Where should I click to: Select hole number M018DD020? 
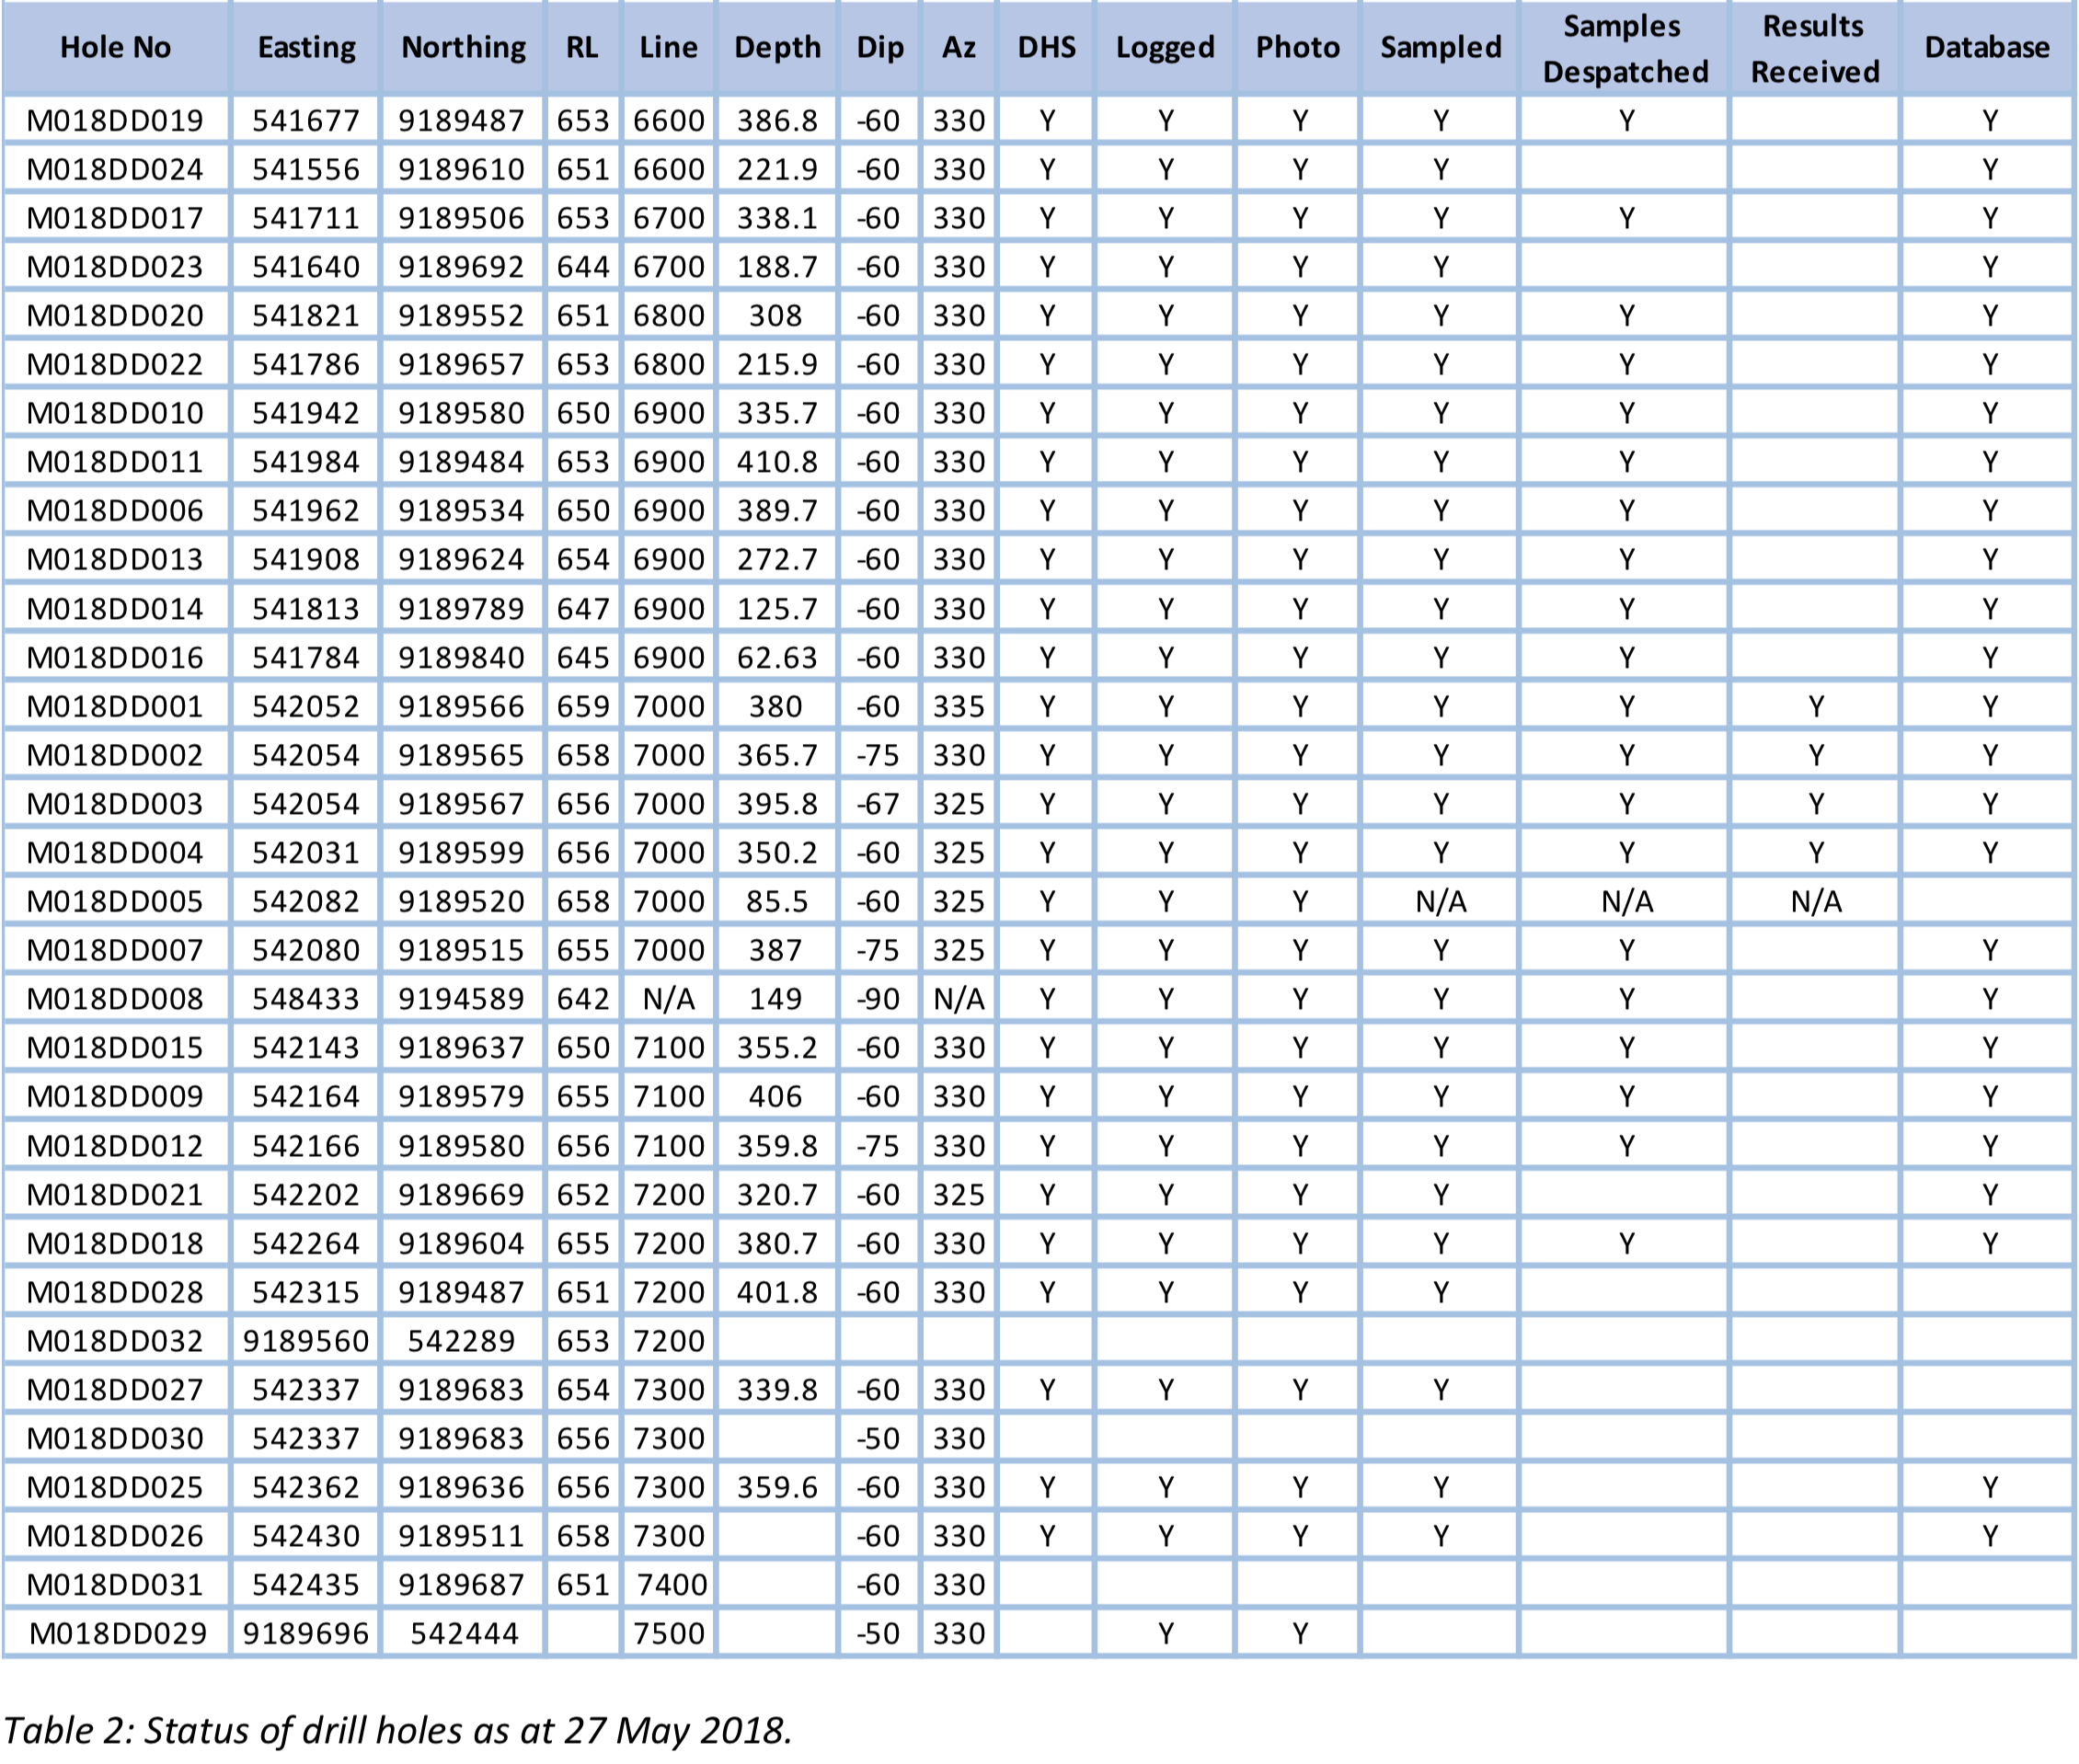click(115, 315)
